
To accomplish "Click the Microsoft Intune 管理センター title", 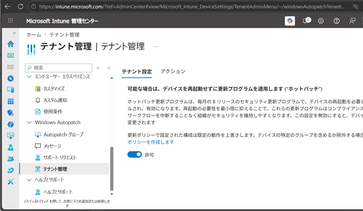I will tap(62, 21).
